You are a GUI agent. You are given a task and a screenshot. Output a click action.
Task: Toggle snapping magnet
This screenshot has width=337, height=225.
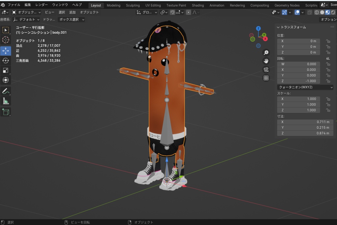pyautogui.click(x=172, y=12)
